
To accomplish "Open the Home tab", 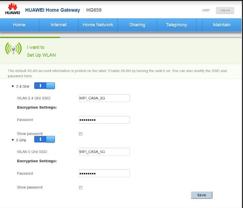I will [19, 25].
